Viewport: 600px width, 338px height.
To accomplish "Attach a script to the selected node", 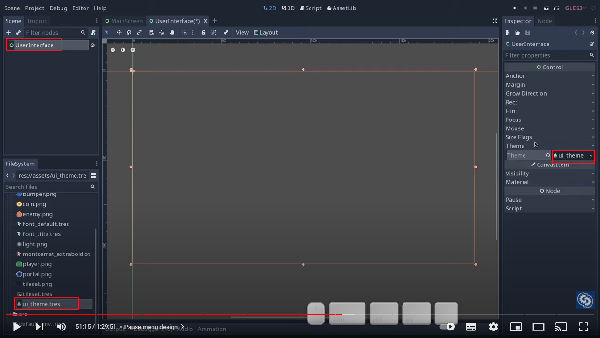I will [93, 33].
